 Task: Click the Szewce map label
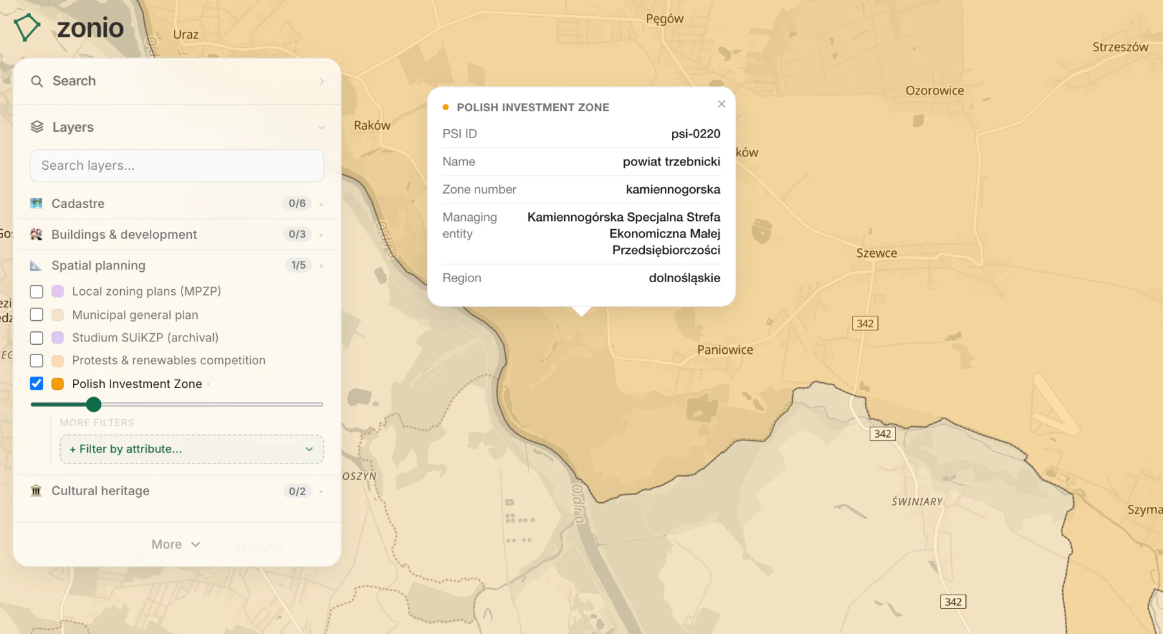tap(877, 253)
